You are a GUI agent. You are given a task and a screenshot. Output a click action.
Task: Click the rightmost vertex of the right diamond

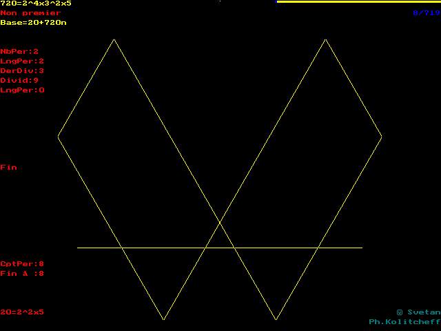381,137
